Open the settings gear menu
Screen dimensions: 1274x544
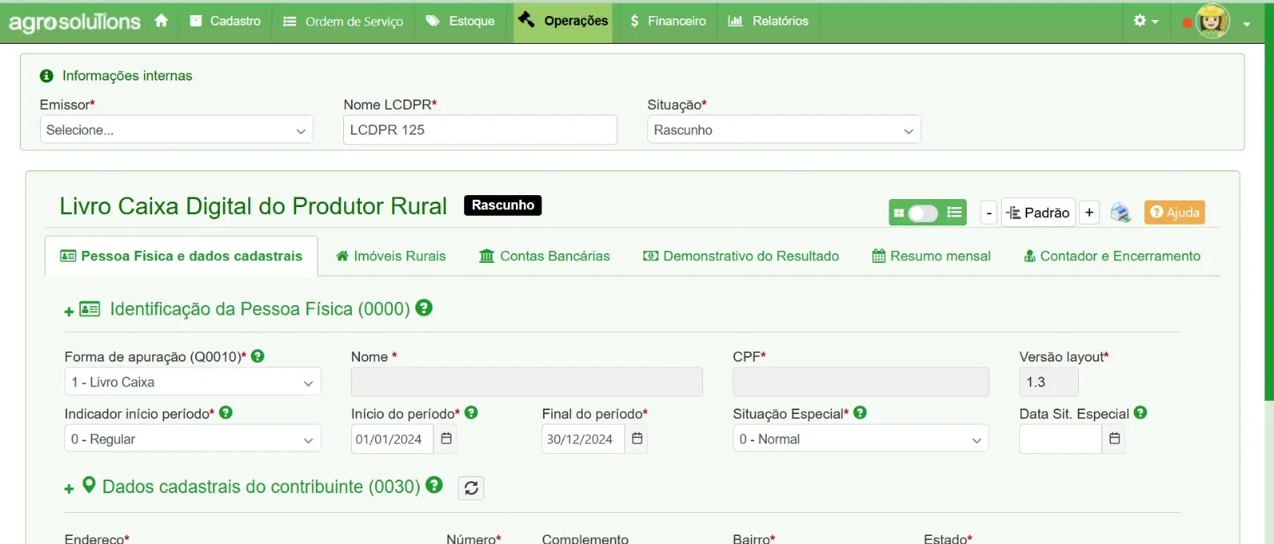(x=1145, y=22)
